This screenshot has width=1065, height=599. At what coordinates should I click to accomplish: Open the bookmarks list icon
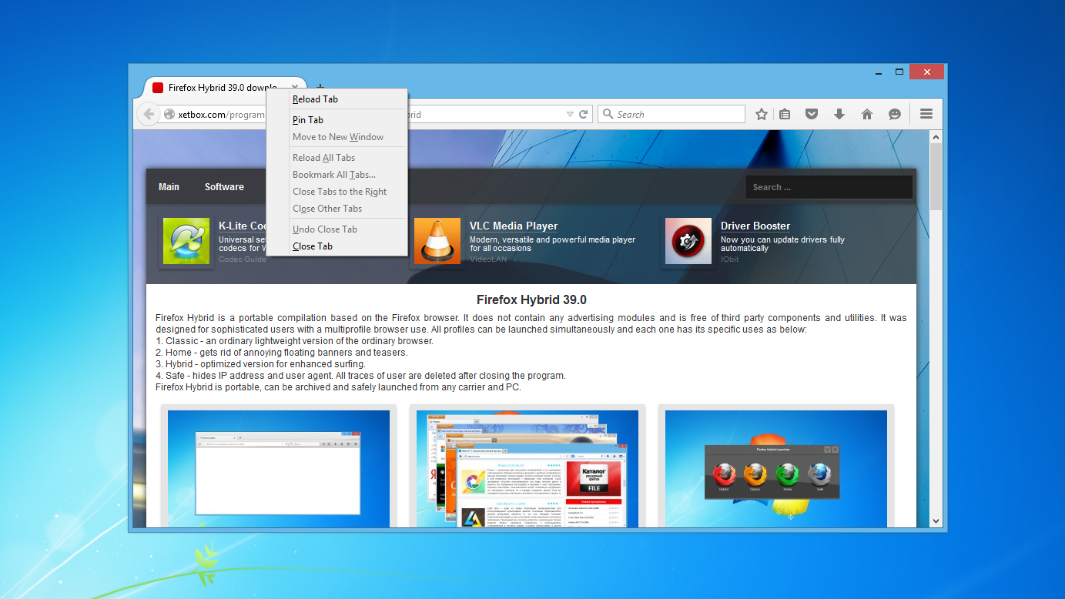pos(785,114)
